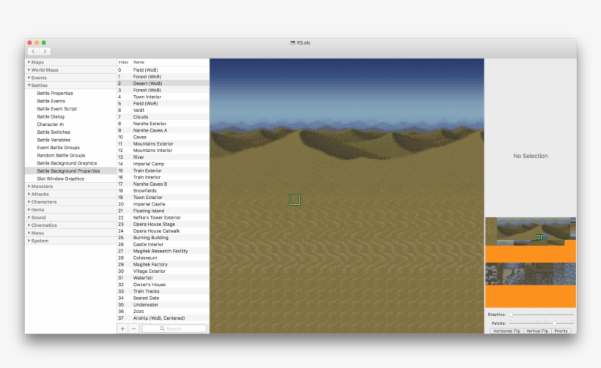
Task: Select Narshe Exterior in the list
Action: click(x=150, y=124)
